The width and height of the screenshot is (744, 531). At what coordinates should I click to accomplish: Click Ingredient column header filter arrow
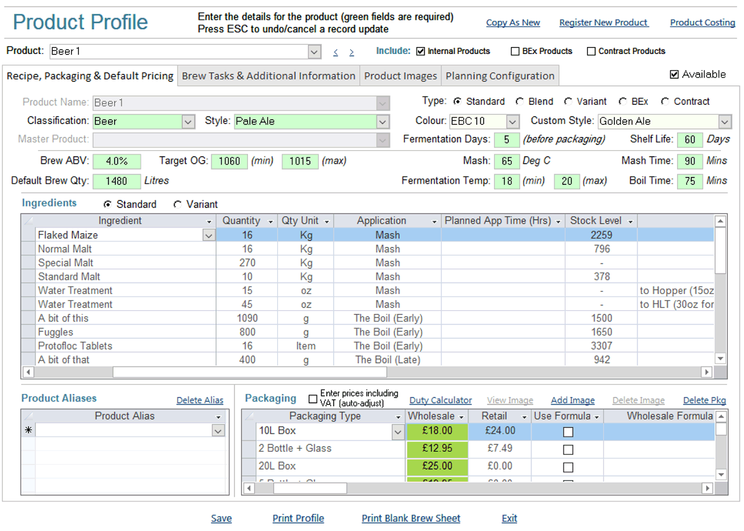209,221
